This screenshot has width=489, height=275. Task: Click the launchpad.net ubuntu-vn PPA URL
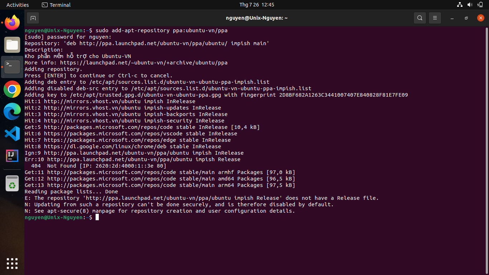tap(144, 63)
